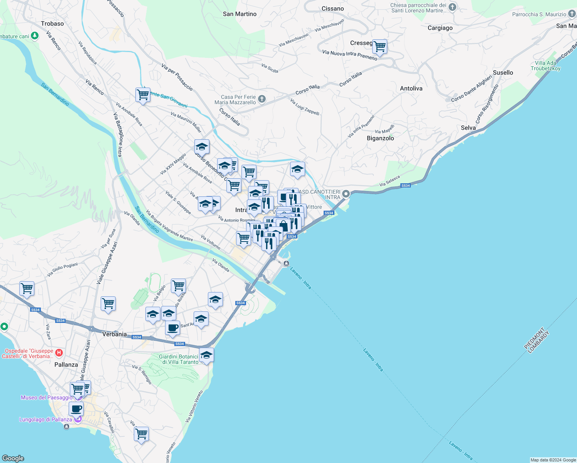577x463 pixels.
Task: Select the school marker right of Sant'Anna label
Action: click(201, 319)
